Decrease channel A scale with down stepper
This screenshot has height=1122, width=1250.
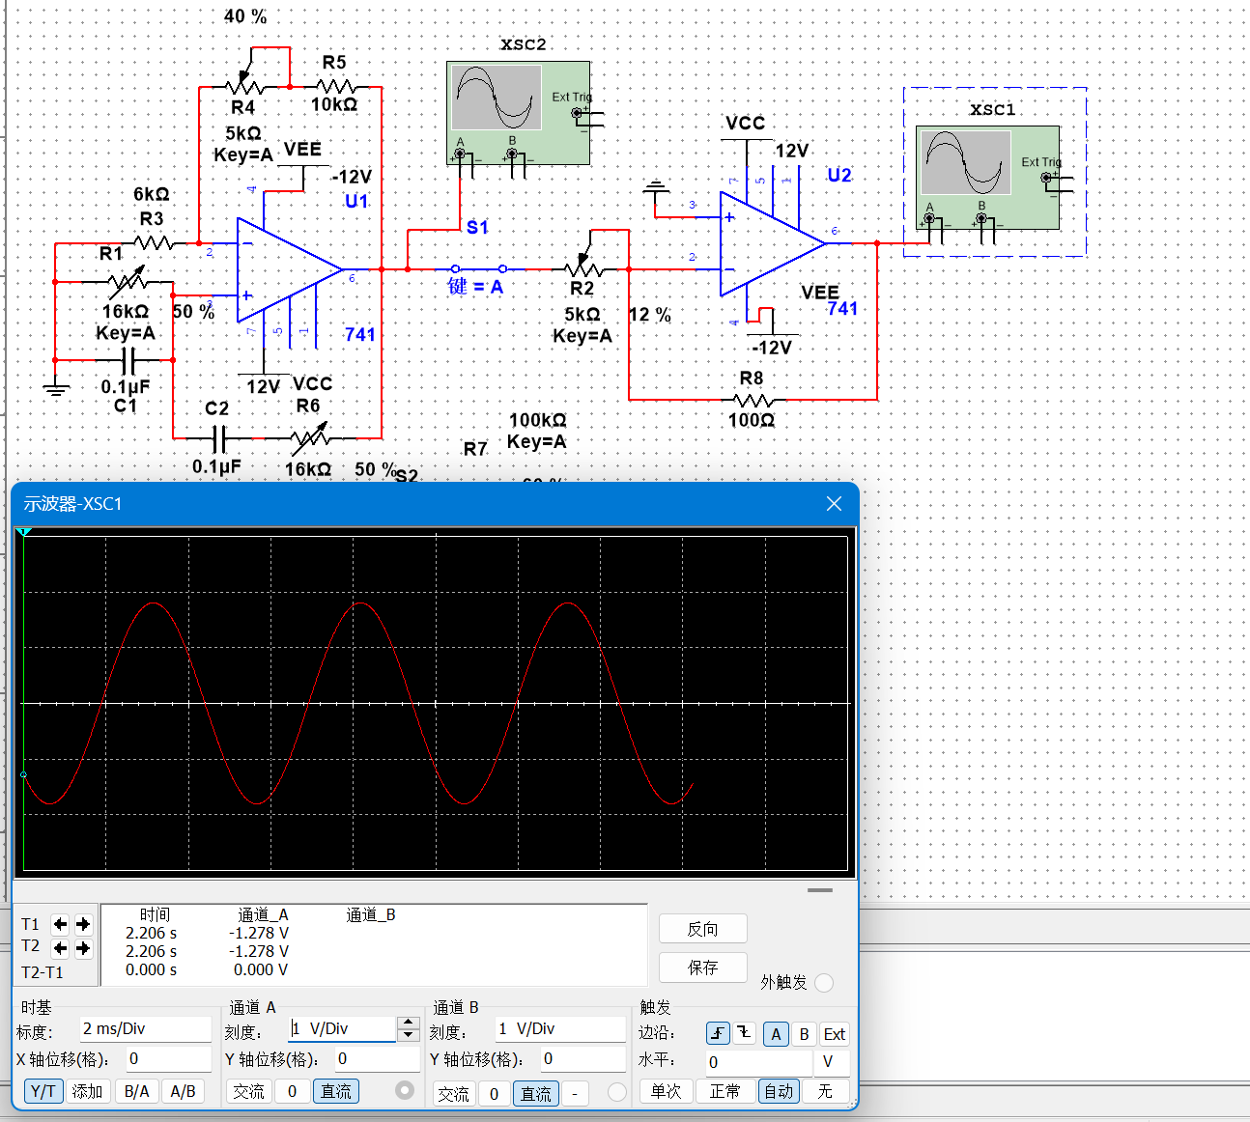[409, 1035]
